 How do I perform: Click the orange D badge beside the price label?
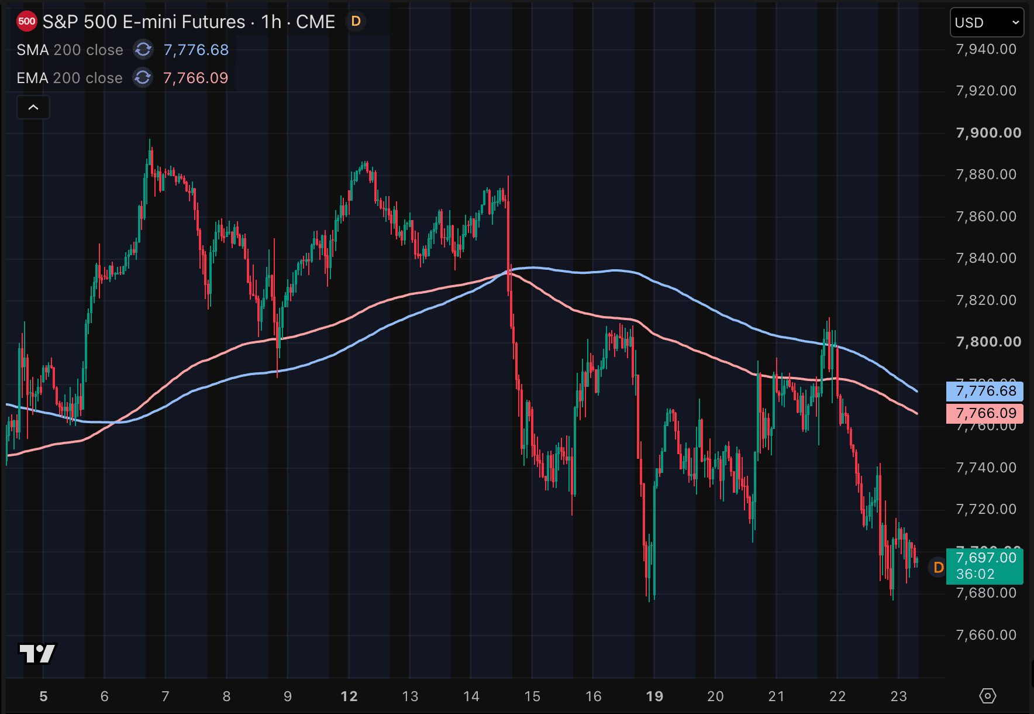click(x=938, y=567)
